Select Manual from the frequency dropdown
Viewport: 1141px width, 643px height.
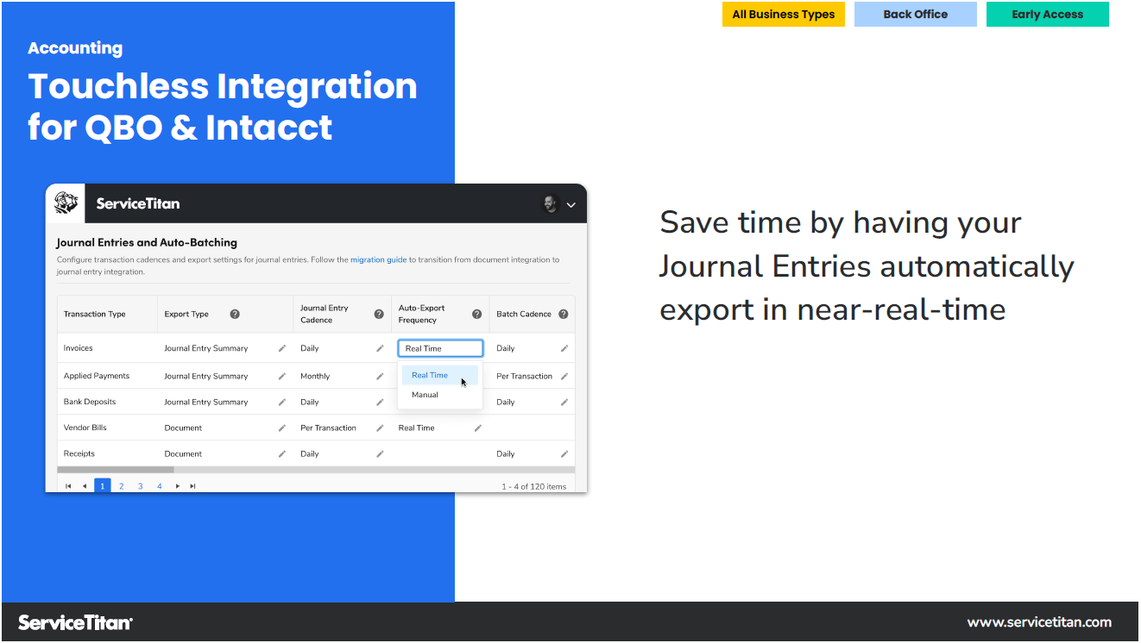tap(425, 395)
